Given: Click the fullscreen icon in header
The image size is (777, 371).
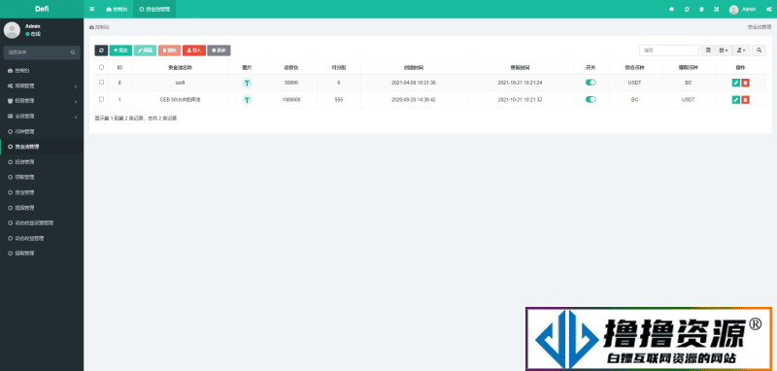Looking at the screenshot, I should click(x=717, y=9).
